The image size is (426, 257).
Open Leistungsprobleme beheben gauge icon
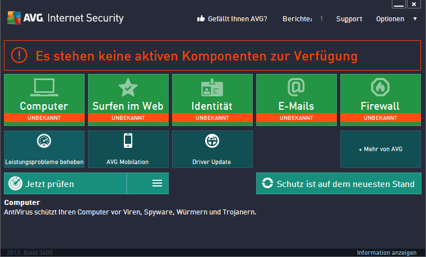44,141
